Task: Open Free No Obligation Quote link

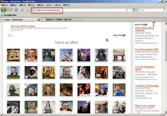Action: point(145,68)
